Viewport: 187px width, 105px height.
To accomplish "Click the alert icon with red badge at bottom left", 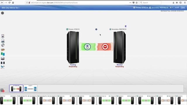I will pos(2,90).
